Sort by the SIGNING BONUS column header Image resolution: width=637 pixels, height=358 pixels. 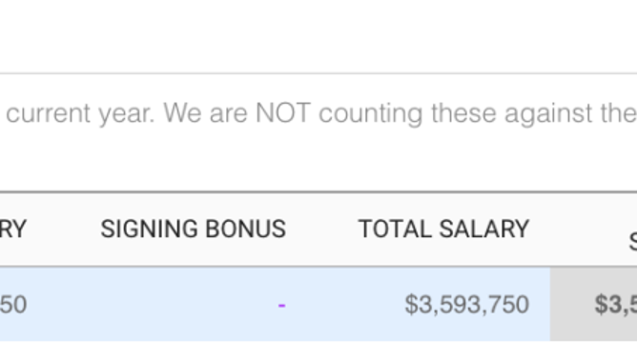194,229
